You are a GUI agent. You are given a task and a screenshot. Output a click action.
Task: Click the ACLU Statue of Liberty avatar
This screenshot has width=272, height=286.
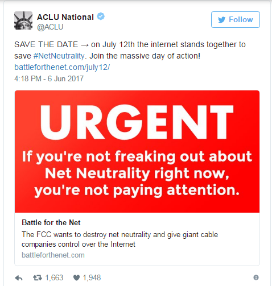click(23, 20)
